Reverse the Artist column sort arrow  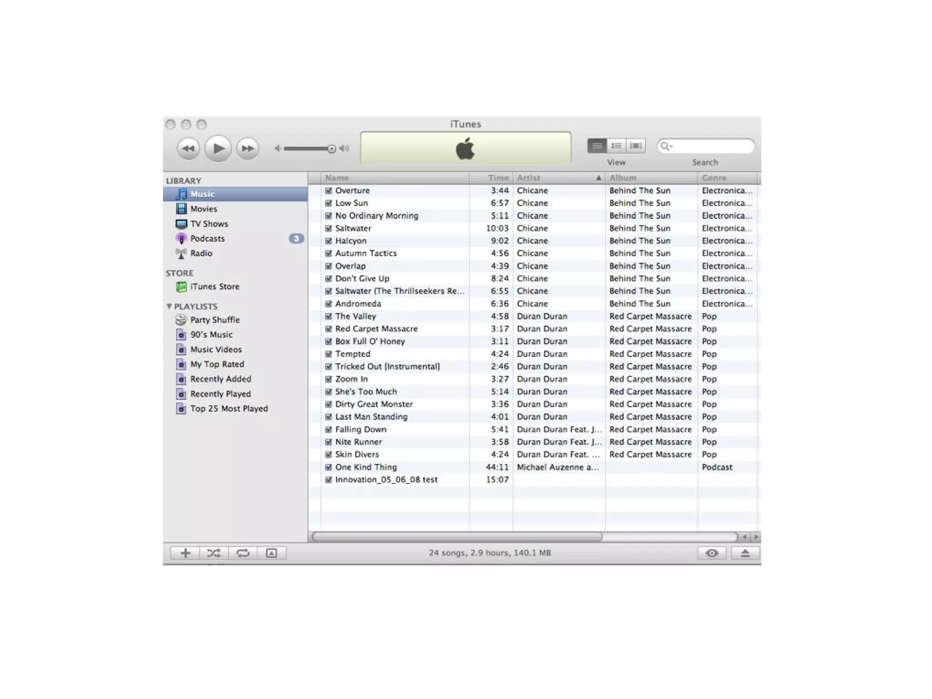598,178
